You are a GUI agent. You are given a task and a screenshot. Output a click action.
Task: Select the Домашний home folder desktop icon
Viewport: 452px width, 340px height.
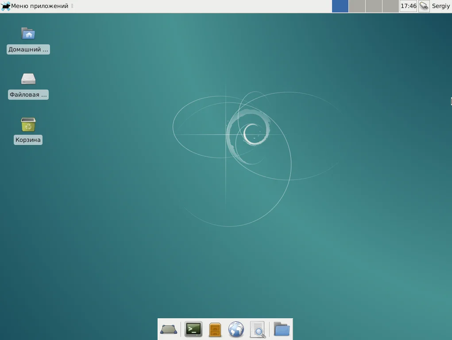coord(28,34)
